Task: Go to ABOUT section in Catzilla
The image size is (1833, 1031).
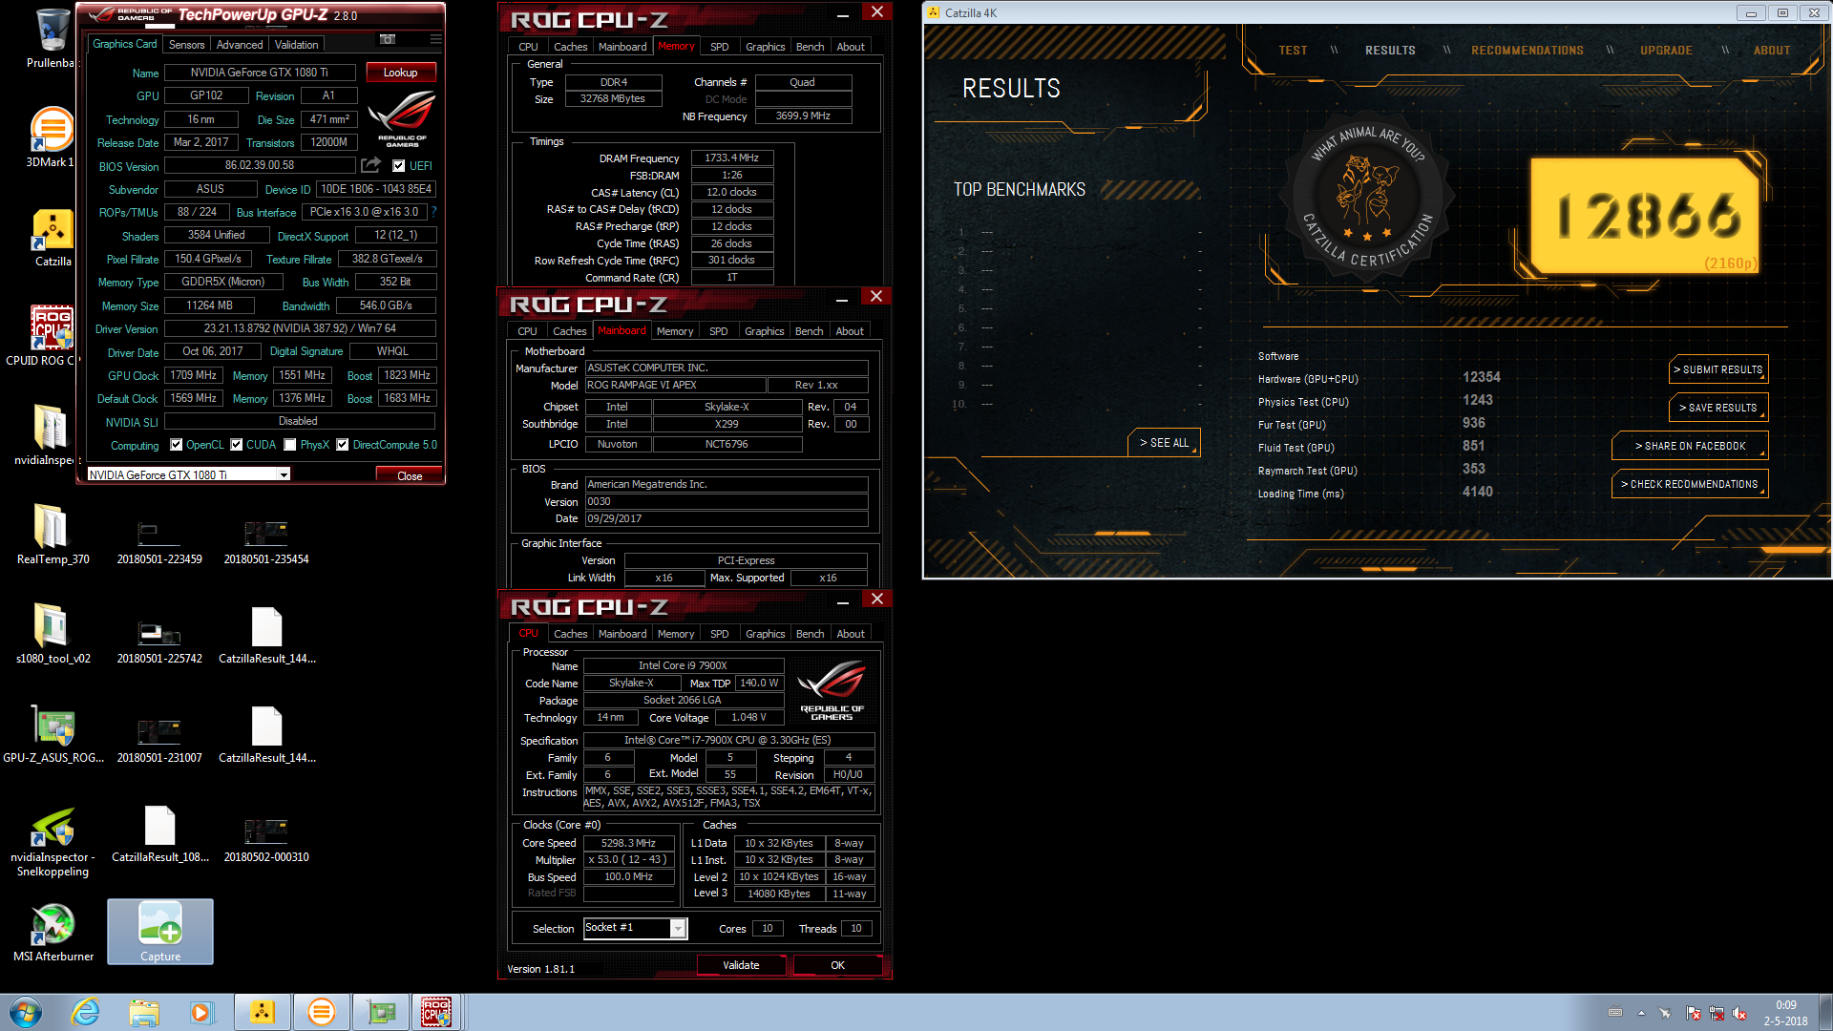Action: [x=1772, y=51]
